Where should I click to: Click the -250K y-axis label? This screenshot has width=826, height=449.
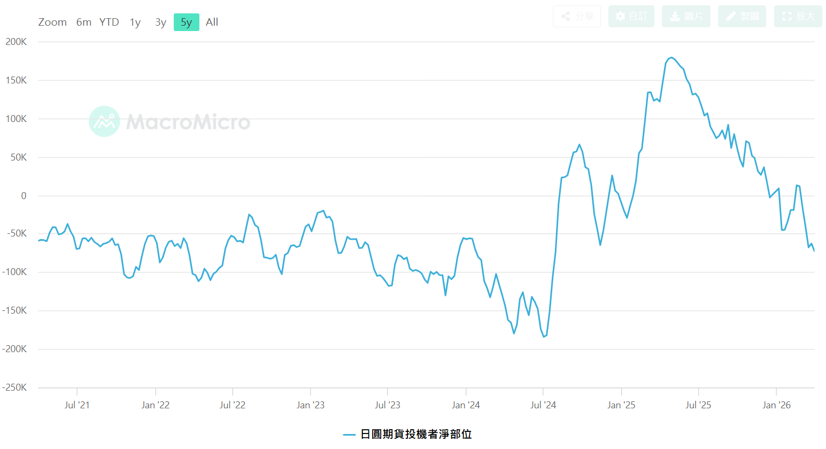(14, 387)
